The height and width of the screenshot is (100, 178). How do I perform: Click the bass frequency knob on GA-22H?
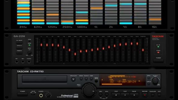coord(29,52)
